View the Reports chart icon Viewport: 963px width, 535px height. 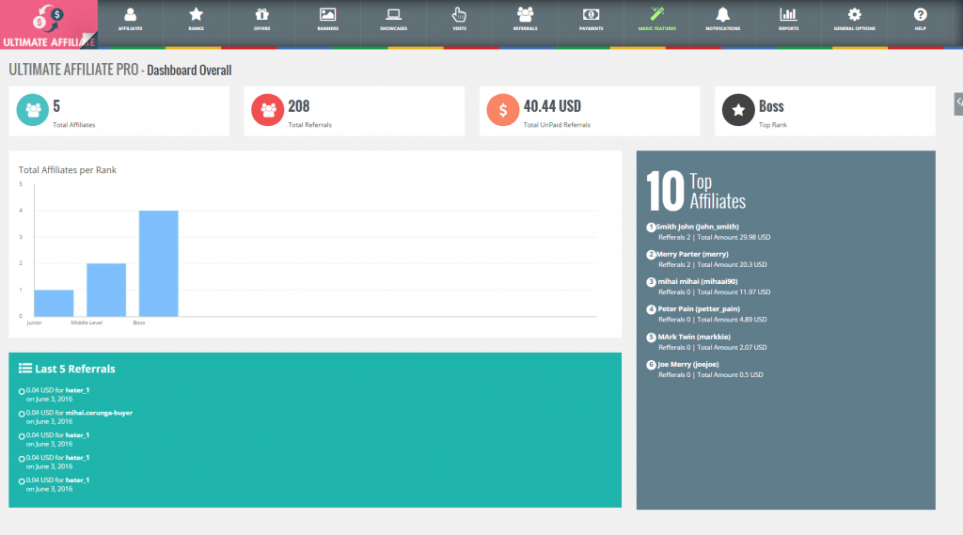pos(788,15)
